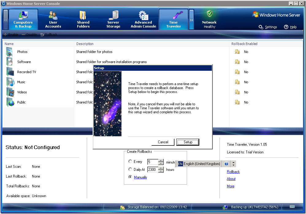Screen dimensions: 306x214
Task: Select the Public folder icon
Action: pyautogui.click(x=10, y=102)
